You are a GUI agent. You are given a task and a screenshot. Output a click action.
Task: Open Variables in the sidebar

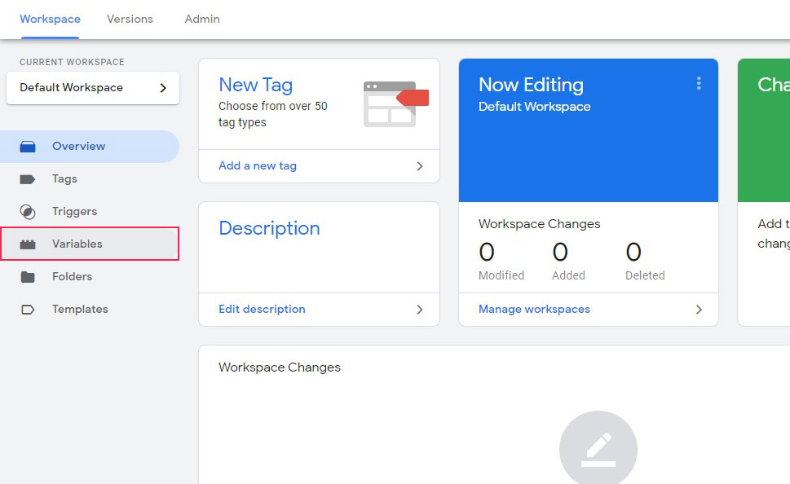pyautogui.click(x=90, y=244)
